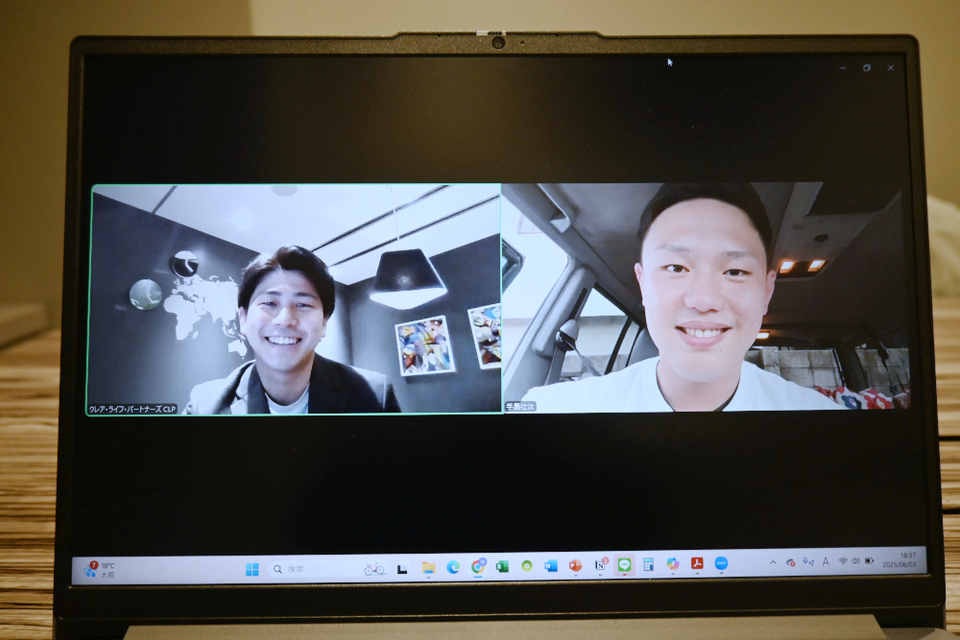Open the LINE app from the taskbar
Image resolution: width=960 pixels, height=640 pixels.
[x=624, y=565]
